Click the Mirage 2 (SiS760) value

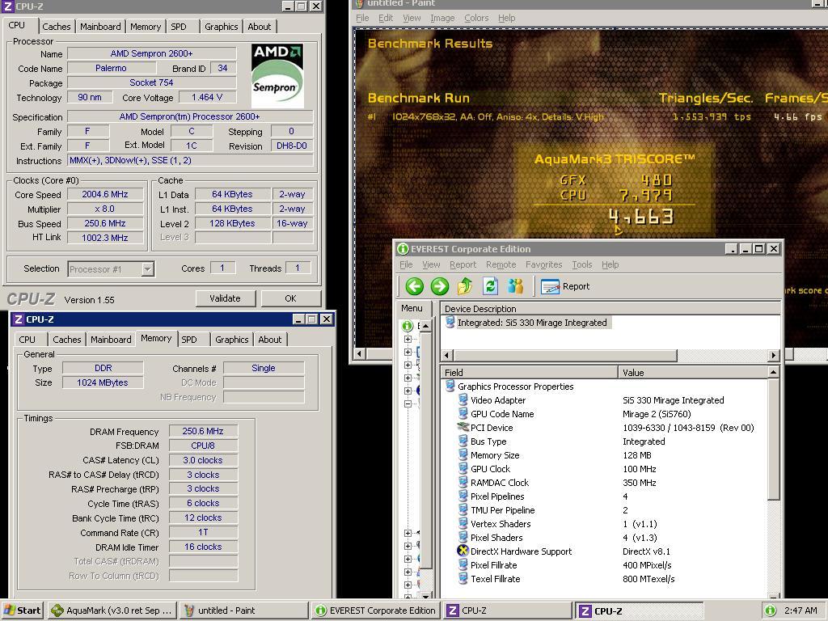(657, 414)
